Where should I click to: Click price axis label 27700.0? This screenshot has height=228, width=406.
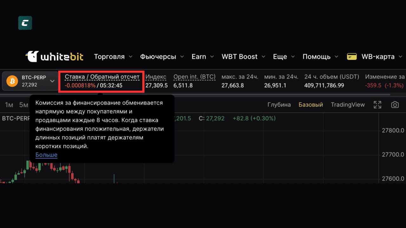pyautogui.click(x=393, y=155)
